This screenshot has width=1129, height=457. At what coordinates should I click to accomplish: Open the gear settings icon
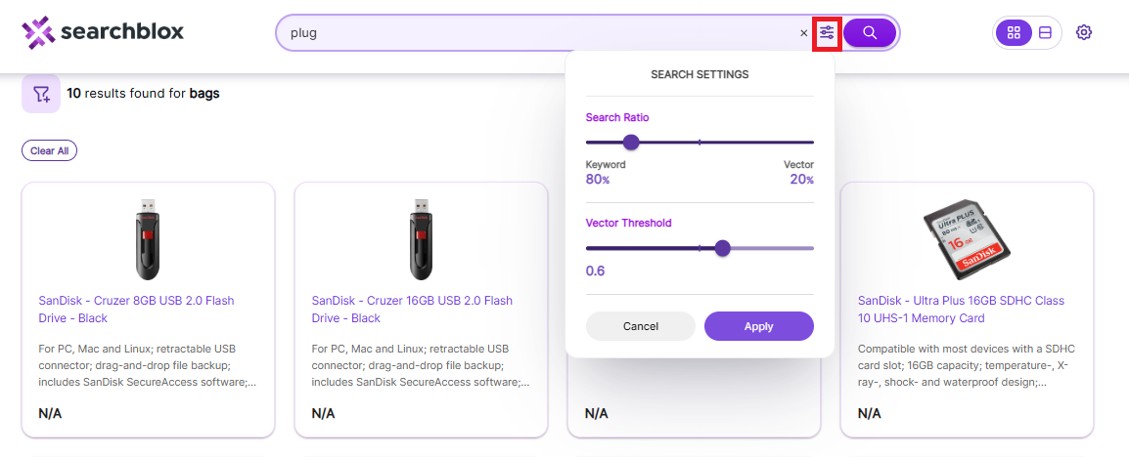point(1084,32)
